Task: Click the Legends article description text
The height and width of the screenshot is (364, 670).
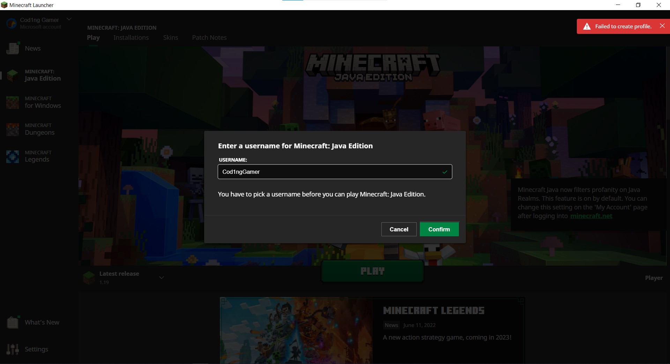Action: click(x=447, y=337)
